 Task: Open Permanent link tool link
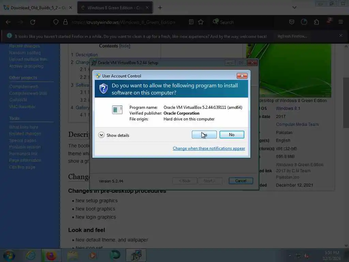pyautogui.click(x=23, y=154)
